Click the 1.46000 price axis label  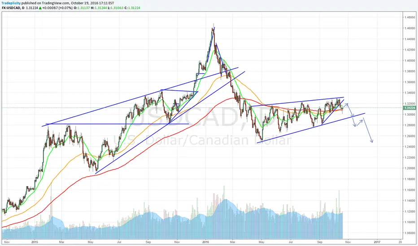410,28
